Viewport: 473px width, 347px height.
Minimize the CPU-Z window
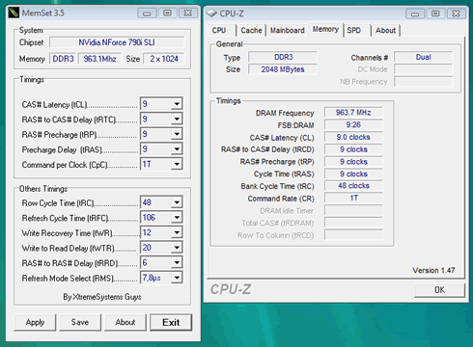[x=415, y=13]
